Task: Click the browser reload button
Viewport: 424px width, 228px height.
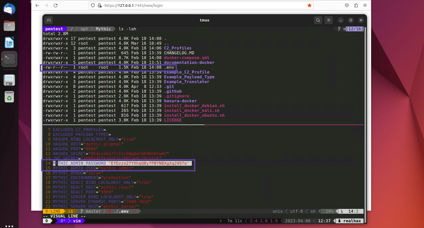Action: 55,5
